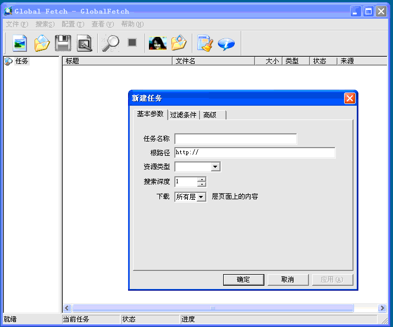Click the 就绪 status bar text
The width and height of the screenshot is (393, 327).
tap(10, 319)
